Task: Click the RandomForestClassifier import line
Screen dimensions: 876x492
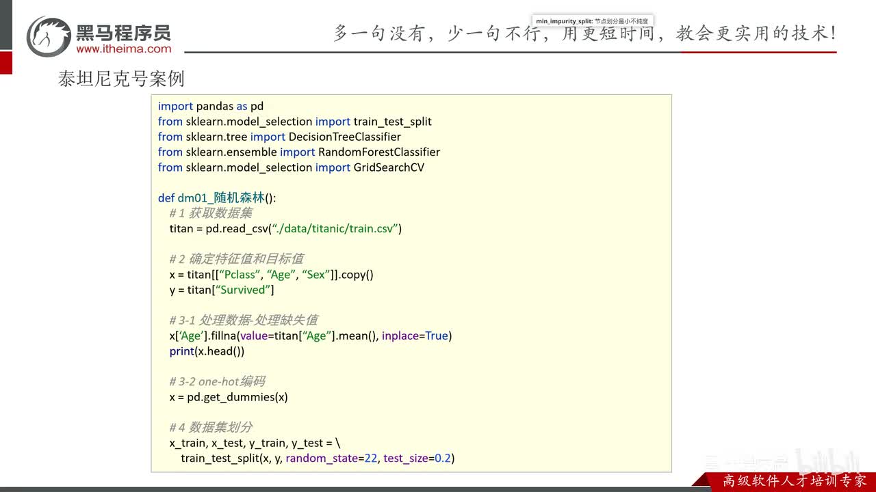Action: [x=299, y=152]
